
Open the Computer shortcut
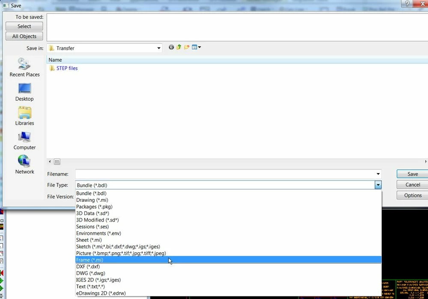(x=24, y=141)
